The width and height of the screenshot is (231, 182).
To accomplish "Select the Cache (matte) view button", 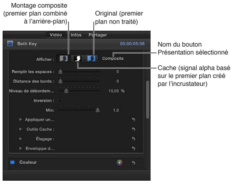I will [x=78, y=58].
